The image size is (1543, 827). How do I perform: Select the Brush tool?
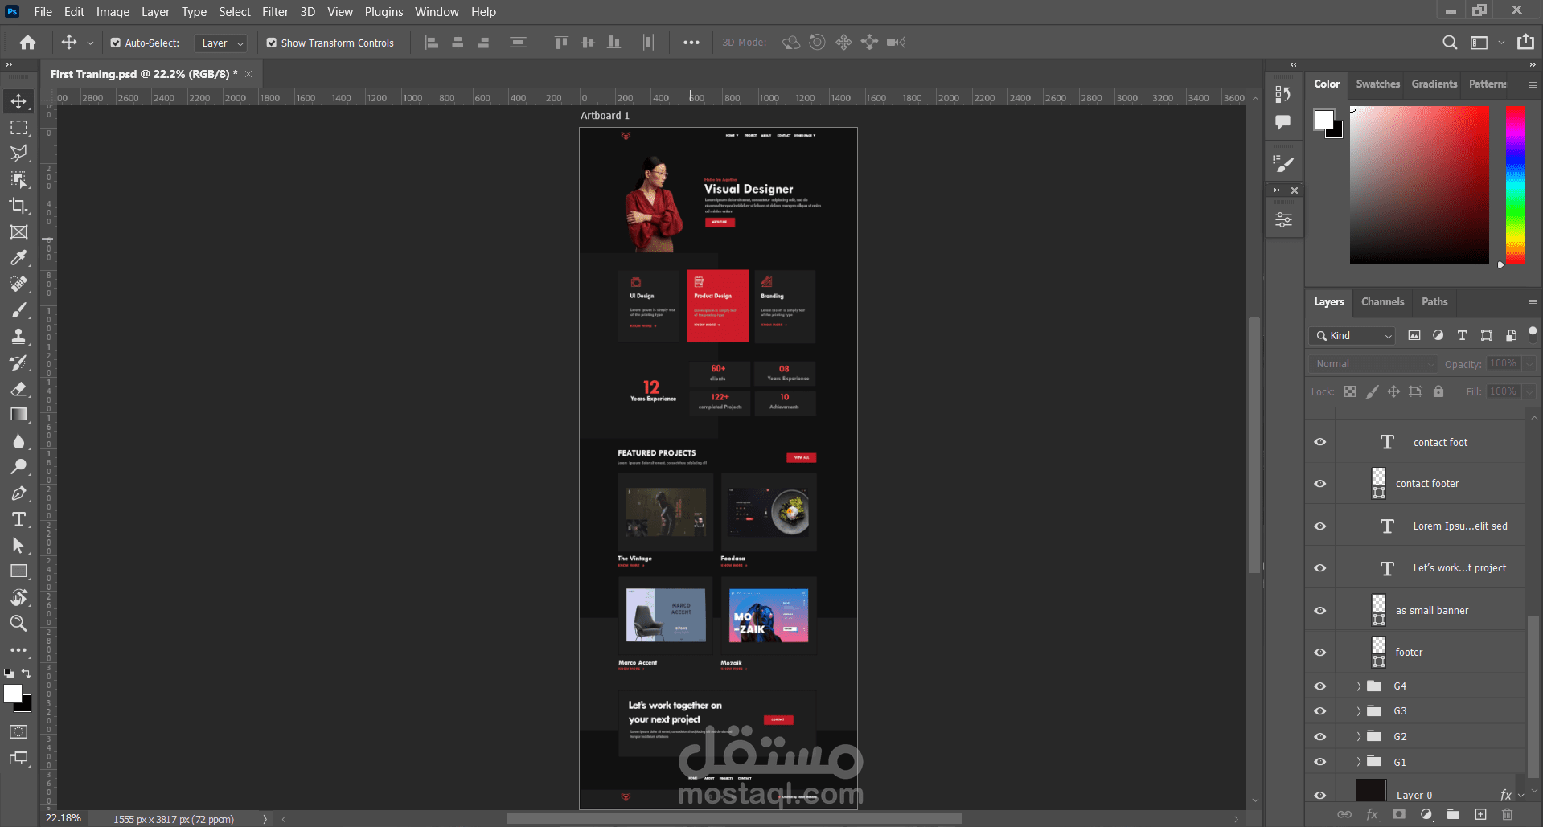point(18,310)
